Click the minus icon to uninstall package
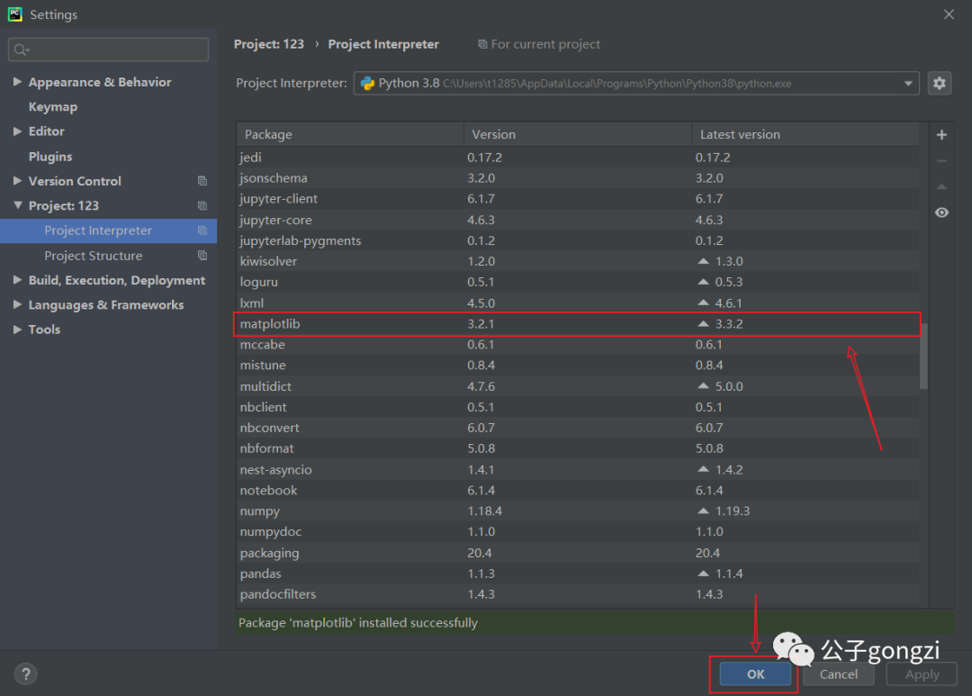This screenshot has height=696, width=972. 941,160
